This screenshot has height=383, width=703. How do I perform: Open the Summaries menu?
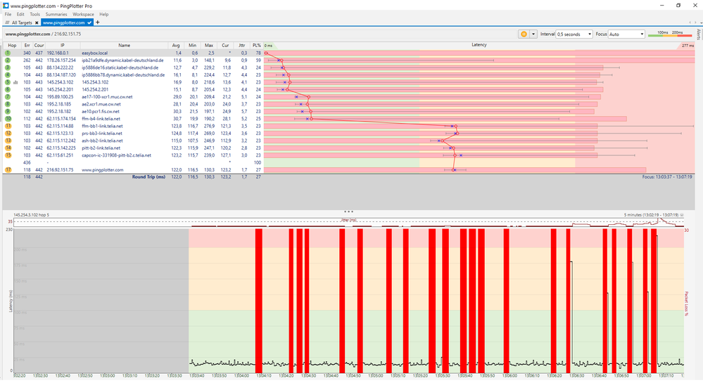tap(56, 14)
